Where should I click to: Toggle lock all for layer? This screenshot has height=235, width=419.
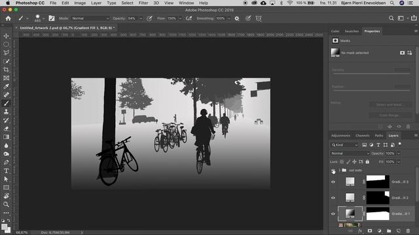point(367,162)
